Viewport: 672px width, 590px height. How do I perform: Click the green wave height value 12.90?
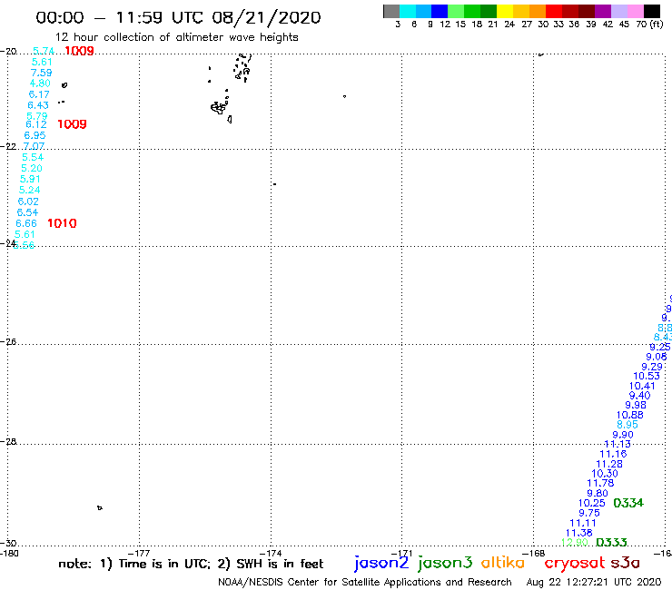(x=574, y=542)
